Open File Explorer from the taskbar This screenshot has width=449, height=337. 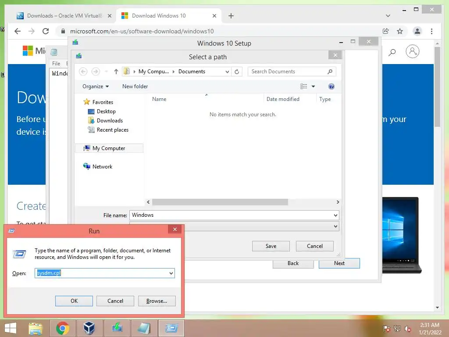(36, 328)
